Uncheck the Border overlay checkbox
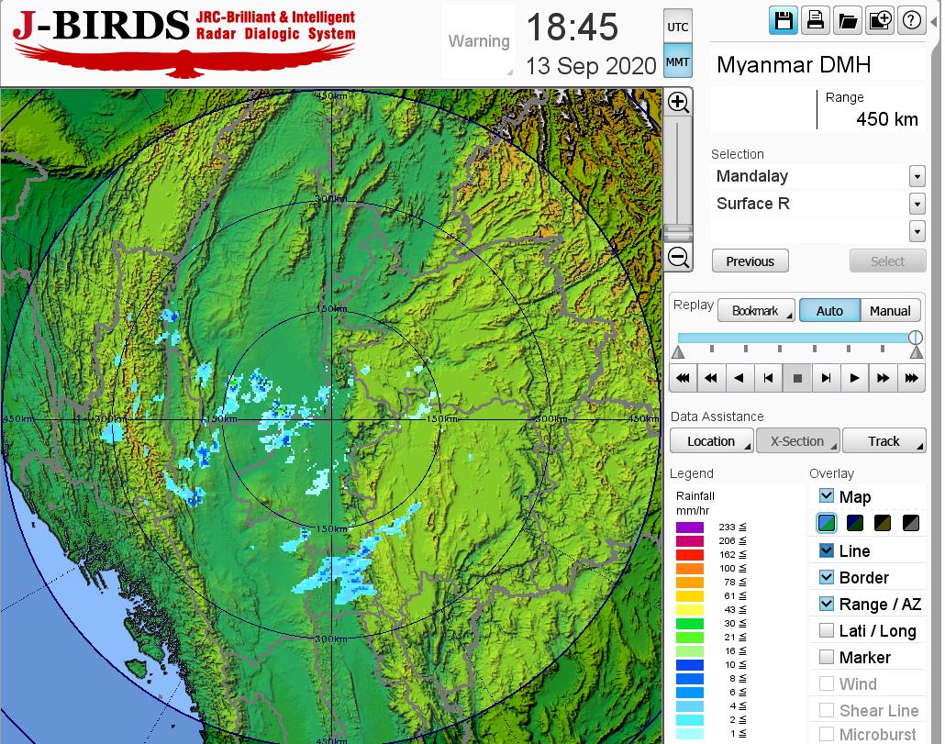The image size is (945, 744). 827,577
